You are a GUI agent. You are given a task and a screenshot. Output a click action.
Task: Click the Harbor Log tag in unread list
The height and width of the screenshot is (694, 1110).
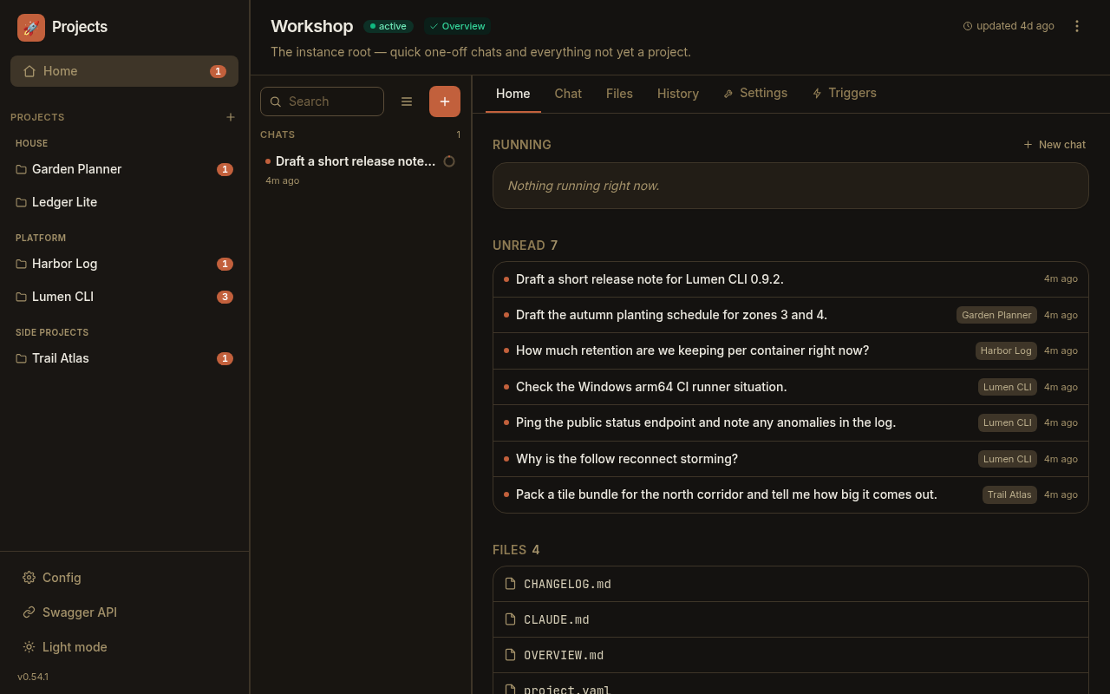(x=1006, y=350)
